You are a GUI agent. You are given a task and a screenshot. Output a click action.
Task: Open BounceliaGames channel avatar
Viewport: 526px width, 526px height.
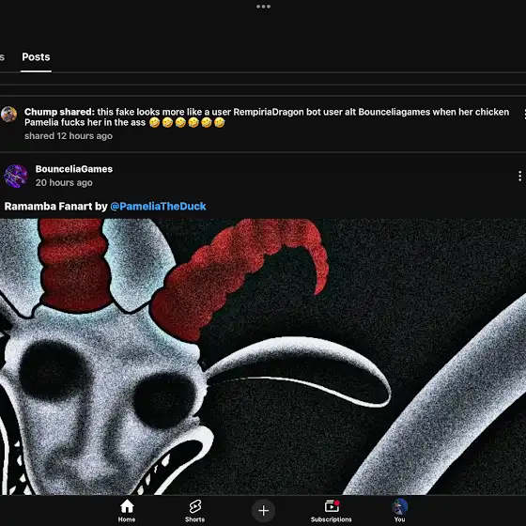[16, 177]
